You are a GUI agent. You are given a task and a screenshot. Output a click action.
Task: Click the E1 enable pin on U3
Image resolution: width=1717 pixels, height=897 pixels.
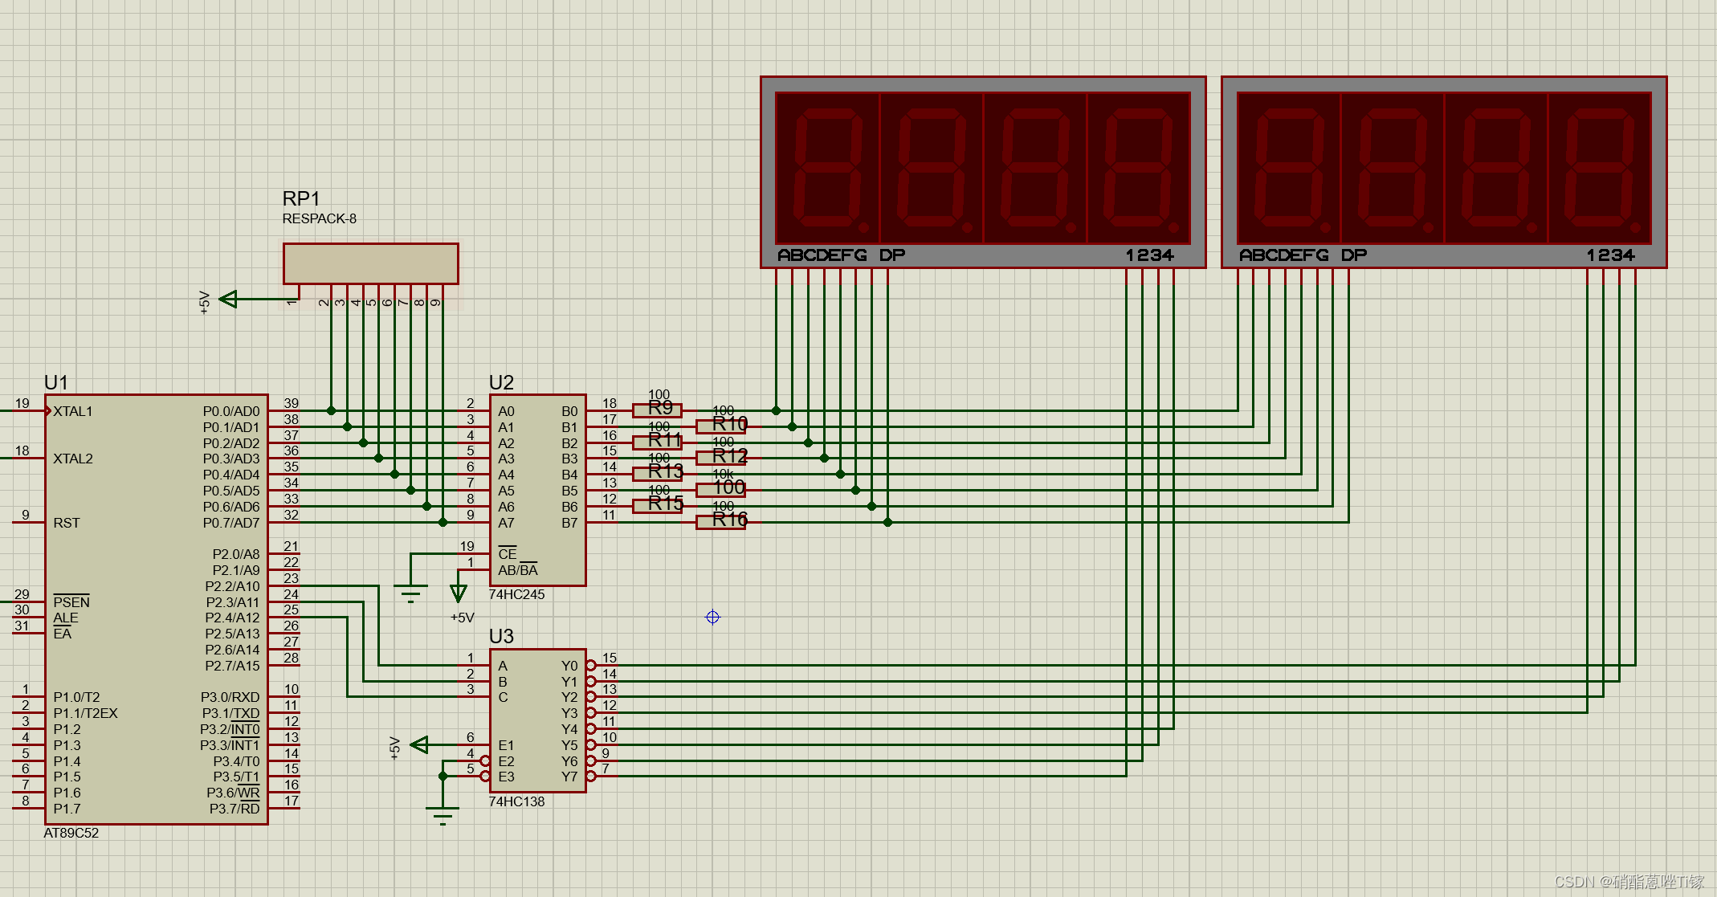tap(506, 745)
